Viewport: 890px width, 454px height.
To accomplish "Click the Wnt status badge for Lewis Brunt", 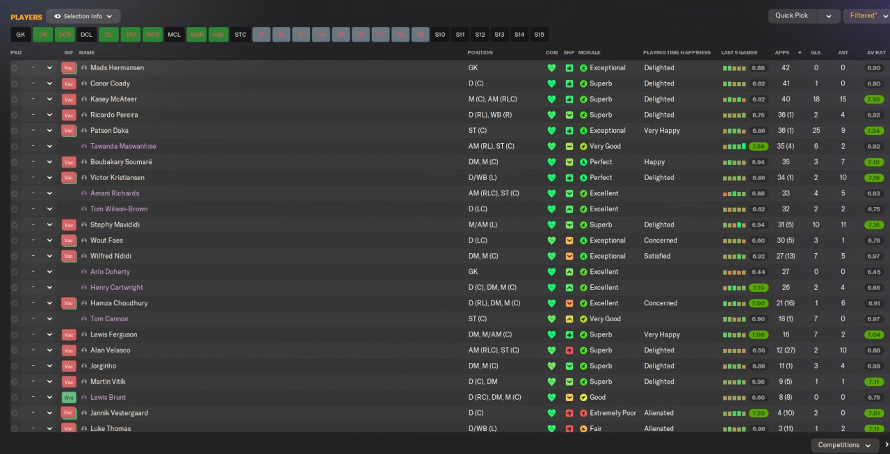I will coord(68,398).
